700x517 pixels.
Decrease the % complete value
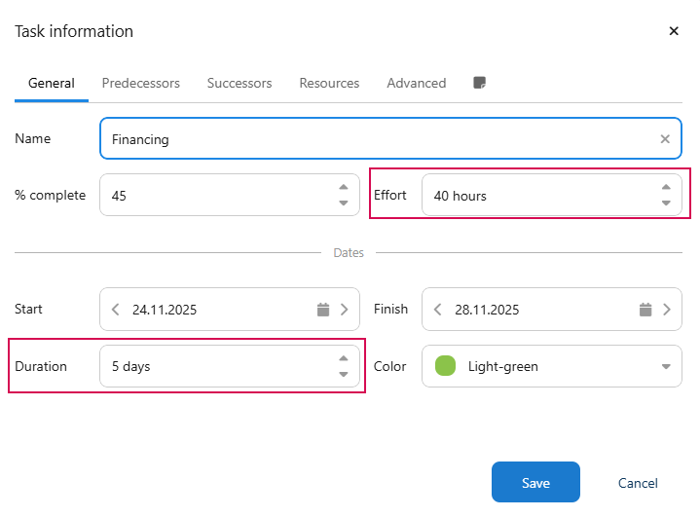[x=343, y=203]
